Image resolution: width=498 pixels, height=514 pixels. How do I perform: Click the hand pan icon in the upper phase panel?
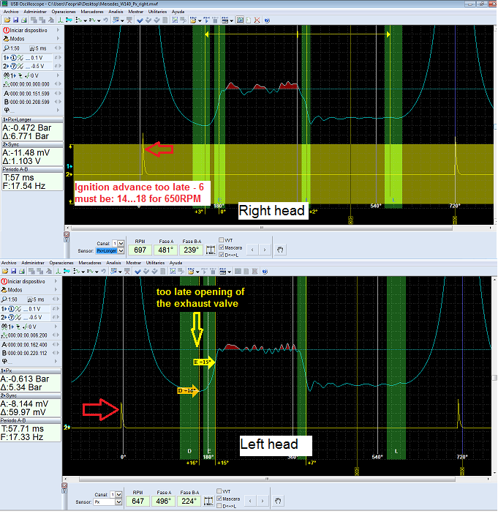point(280,250)
